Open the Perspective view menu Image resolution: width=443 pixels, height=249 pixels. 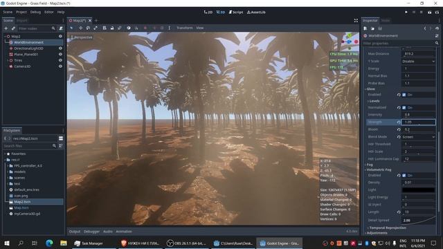(x=82, y=37)
